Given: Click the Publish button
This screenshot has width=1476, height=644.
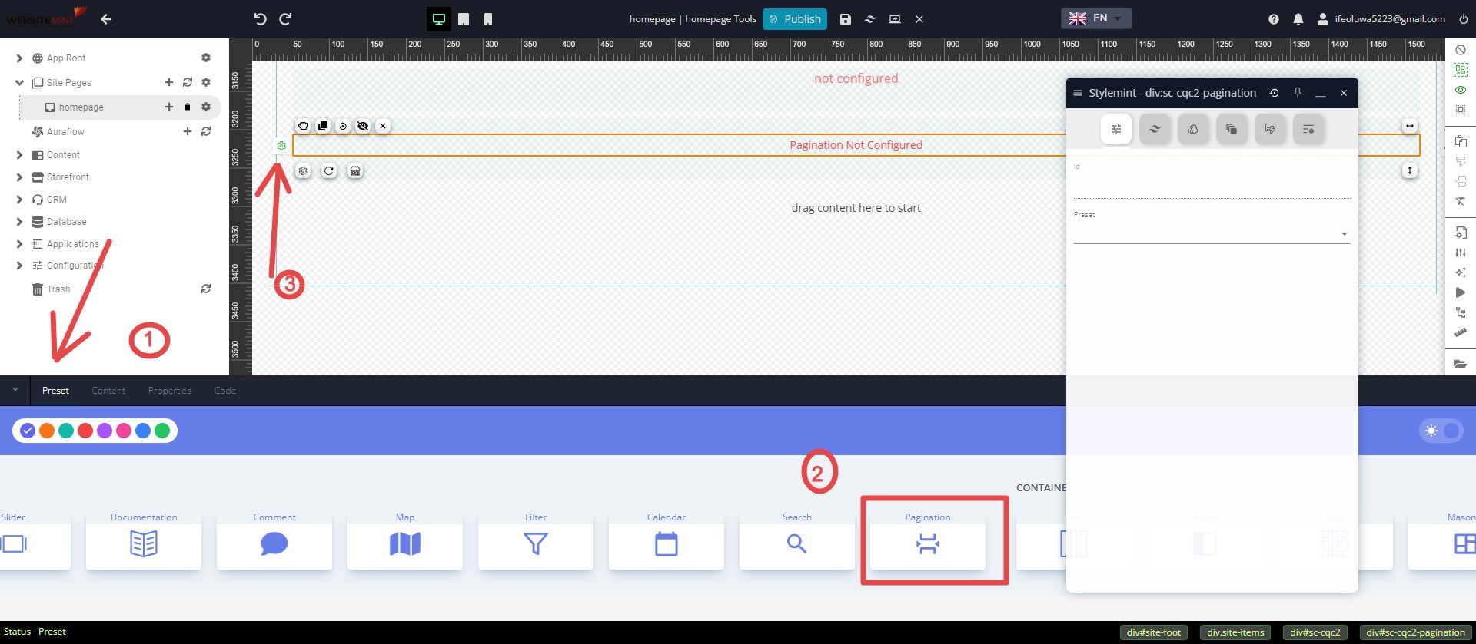Looking at the screenshot, I should pos(795,19).
